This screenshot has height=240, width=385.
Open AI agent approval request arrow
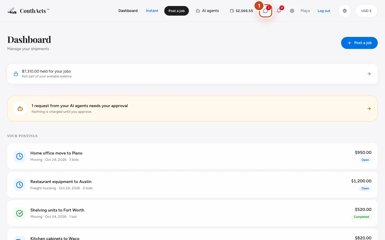pyautogui.click(x=369, y=109)
